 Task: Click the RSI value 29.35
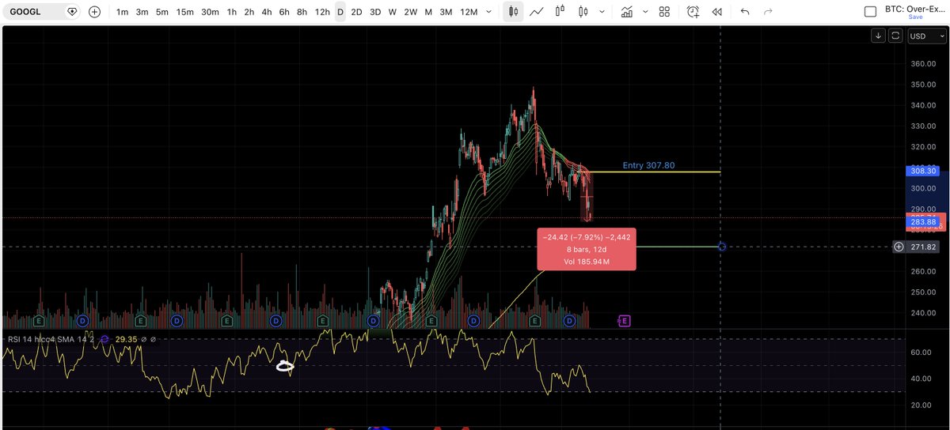point(126,339)
